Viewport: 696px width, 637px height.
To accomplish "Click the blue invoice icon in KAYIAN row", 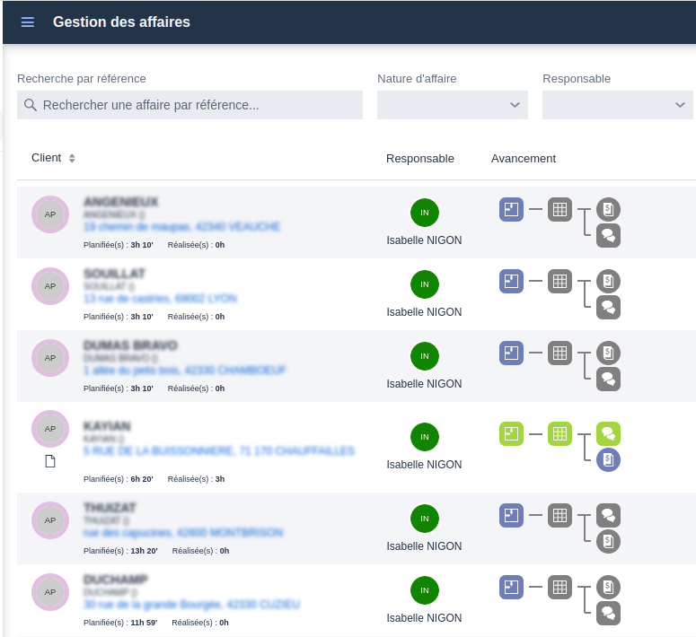I will (608, 460).
